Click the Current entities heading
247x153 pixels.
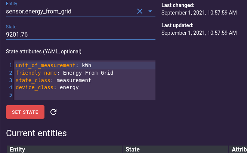pos(36,133)
